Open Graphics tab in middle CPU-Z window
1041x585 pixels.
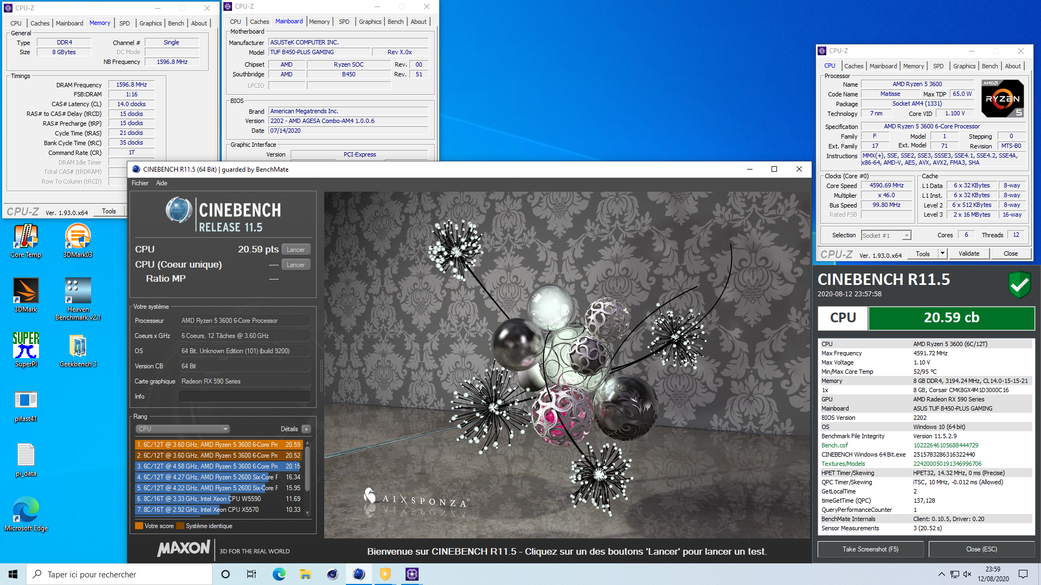pyautogui.click(x=370, y=22)
